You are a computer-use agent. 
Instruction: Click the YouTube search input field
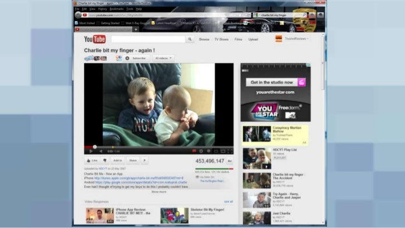[148, 39]
